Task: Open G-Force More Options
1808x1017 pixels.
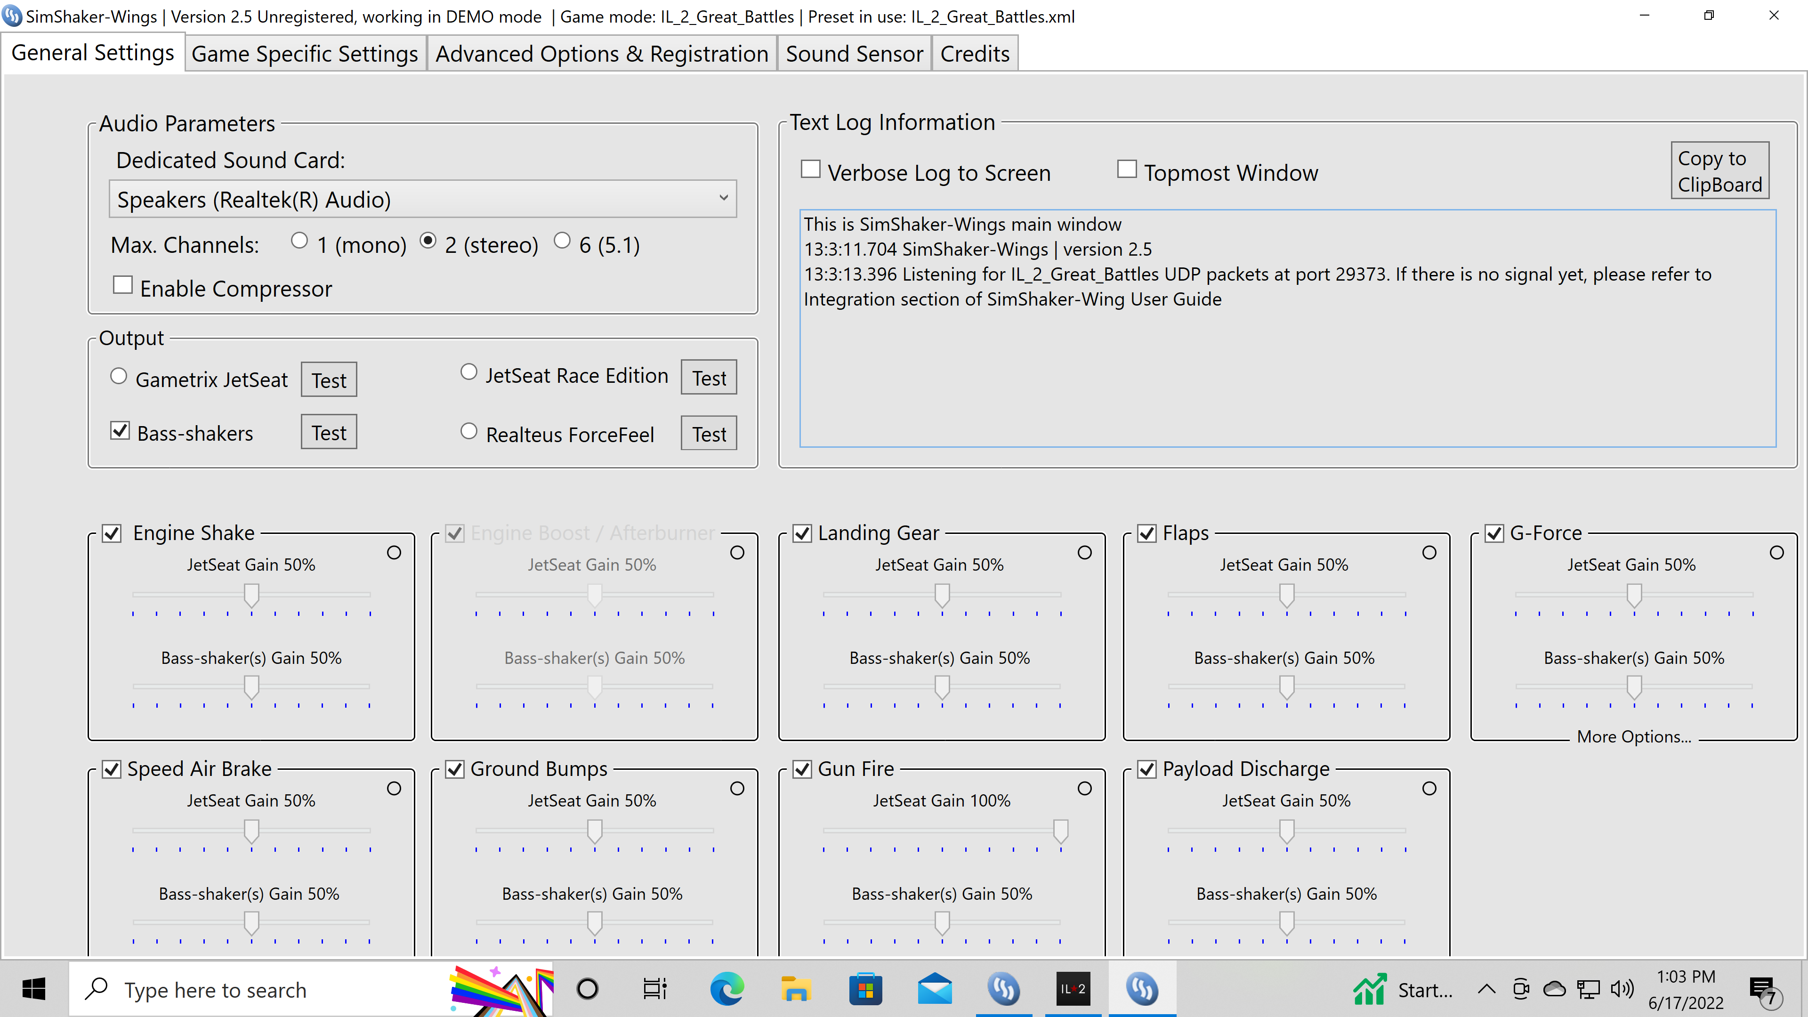Action: pos(1633,736)
